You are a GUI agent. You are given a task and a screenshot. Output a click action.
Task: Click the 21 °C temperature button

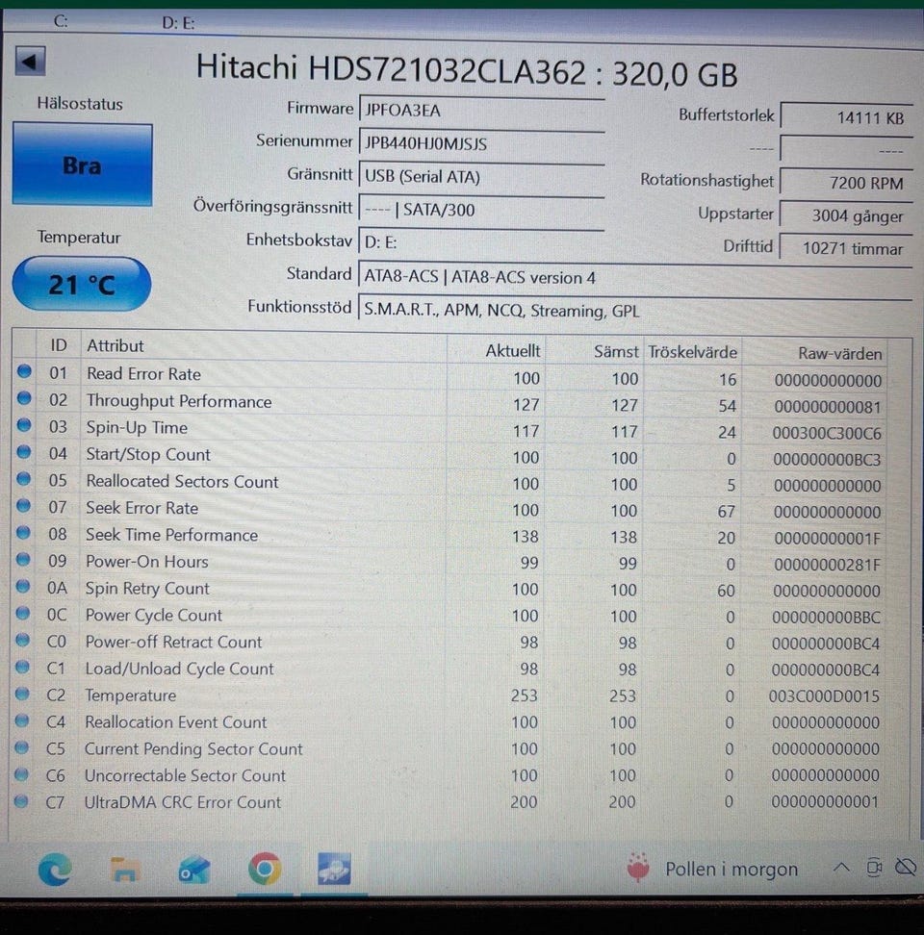(x=82, y=285)
